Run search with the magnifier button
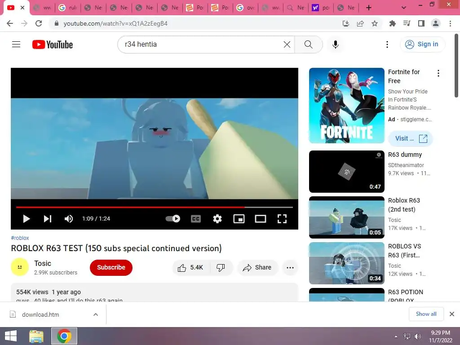460x345 pixels. 308,44
